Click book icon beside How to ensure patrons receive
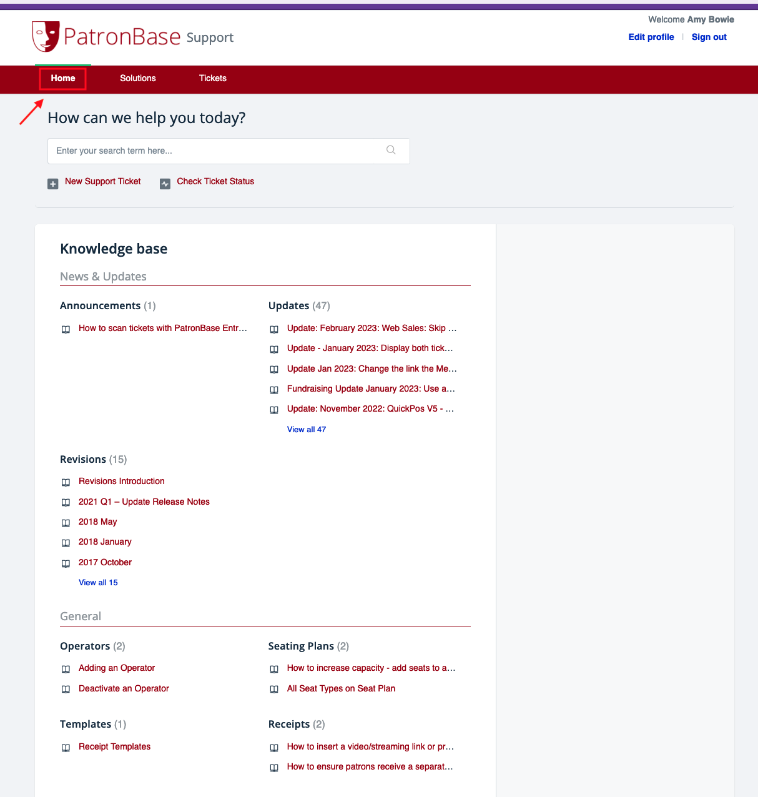Viewport: 758px width, 797px height. (274, 768)
